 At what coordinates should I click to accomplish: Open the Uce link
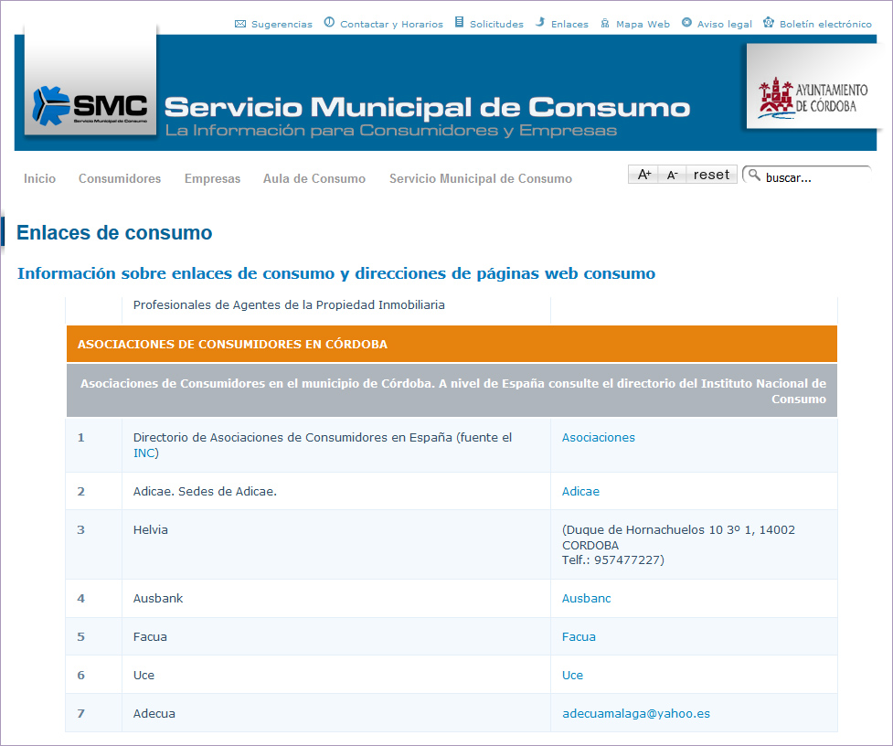pos(572,676)
